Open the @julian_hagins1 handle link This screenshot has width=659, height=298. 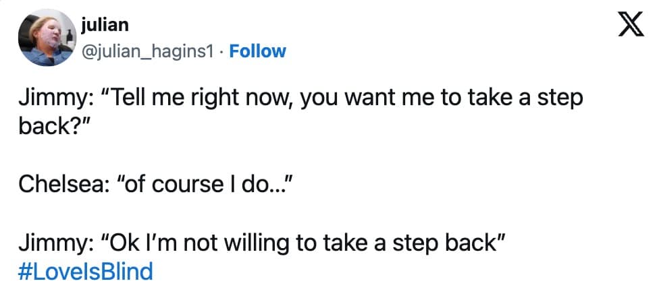151,51
